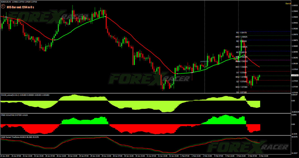The height and width of the screenshot is (158, 299).
Task: Click the FREE SCALPING SYSTEM indicator label
Action: (x=15, y=115)
